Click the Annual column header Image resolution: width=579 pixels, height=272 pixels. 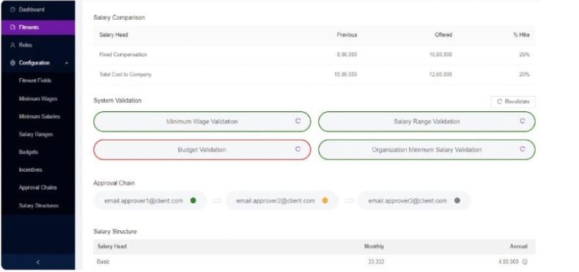point(518,246)
